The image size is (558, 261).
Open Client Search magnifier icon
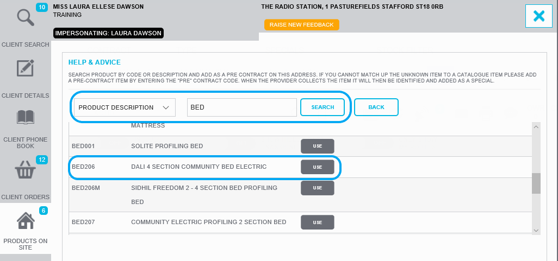click(26, 18)
